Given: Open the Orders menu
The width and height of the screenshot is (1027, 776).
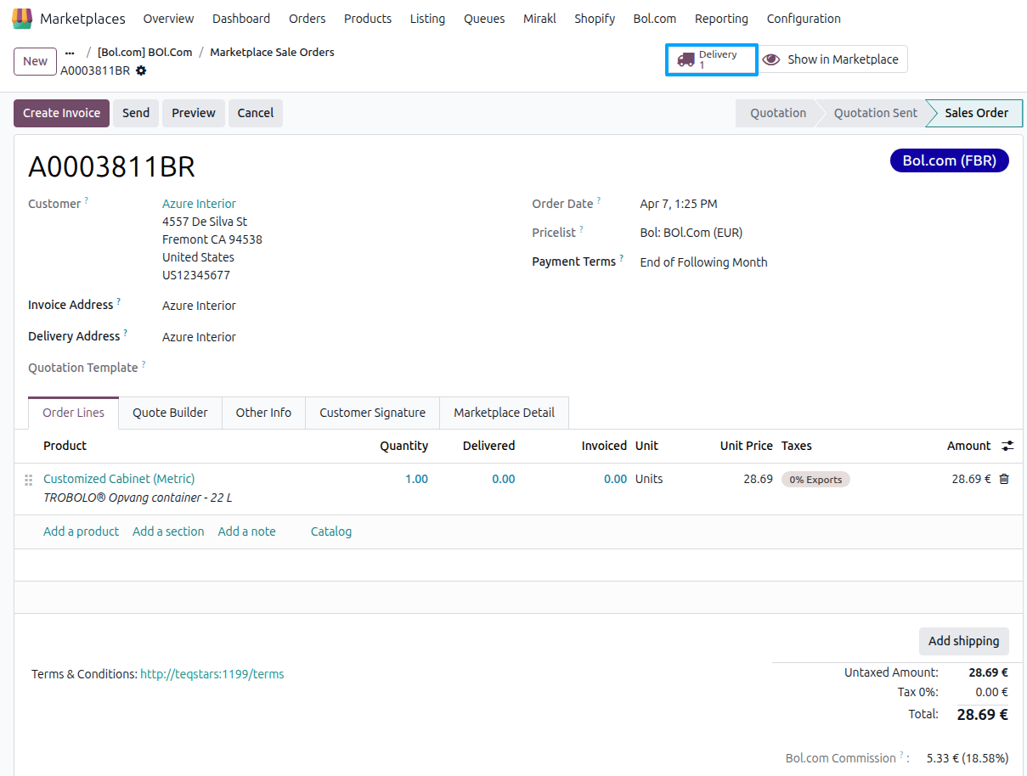Looking at the screenshot, I should click(x=307, y=19).
